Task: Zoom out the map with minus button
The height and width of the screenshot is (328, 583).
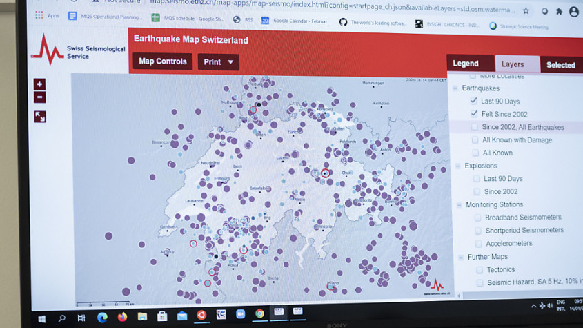Action: [40, 97]
